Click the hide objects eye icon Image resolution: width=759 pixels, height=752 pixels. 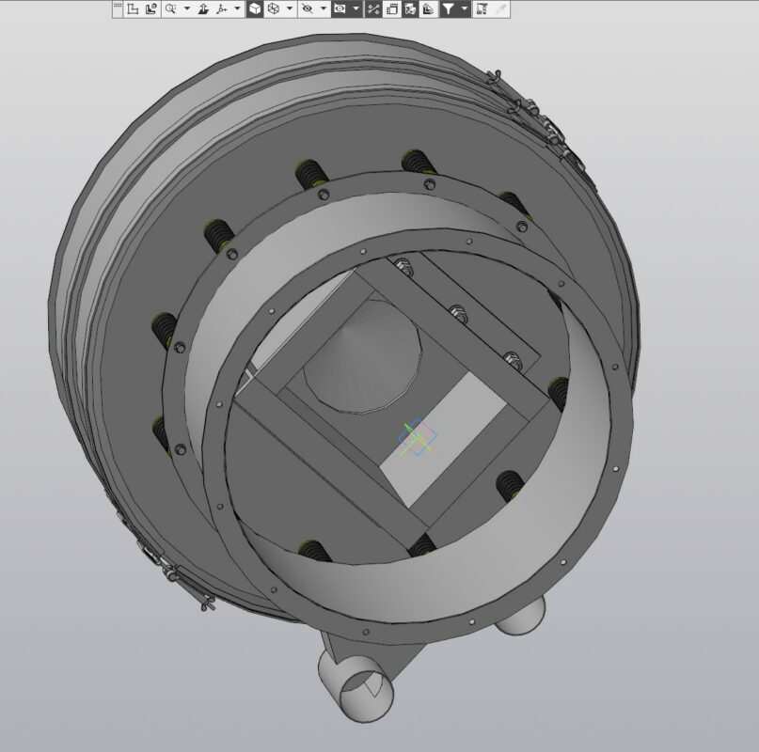308,8
